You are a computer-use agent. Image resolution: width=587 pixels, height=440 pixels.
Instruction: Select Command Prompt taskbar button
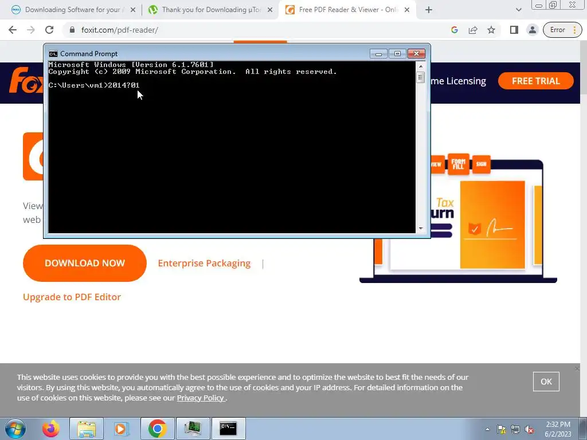[x=228, y=429]
